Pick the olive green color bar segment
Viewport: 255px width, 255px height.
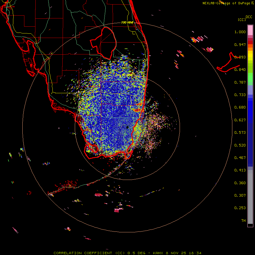click(x=250, y=68)
